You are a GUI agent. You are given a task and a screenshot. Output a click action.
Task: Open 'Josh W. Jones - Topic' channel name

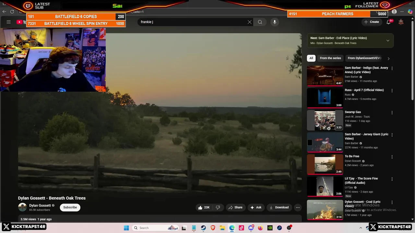357,116
